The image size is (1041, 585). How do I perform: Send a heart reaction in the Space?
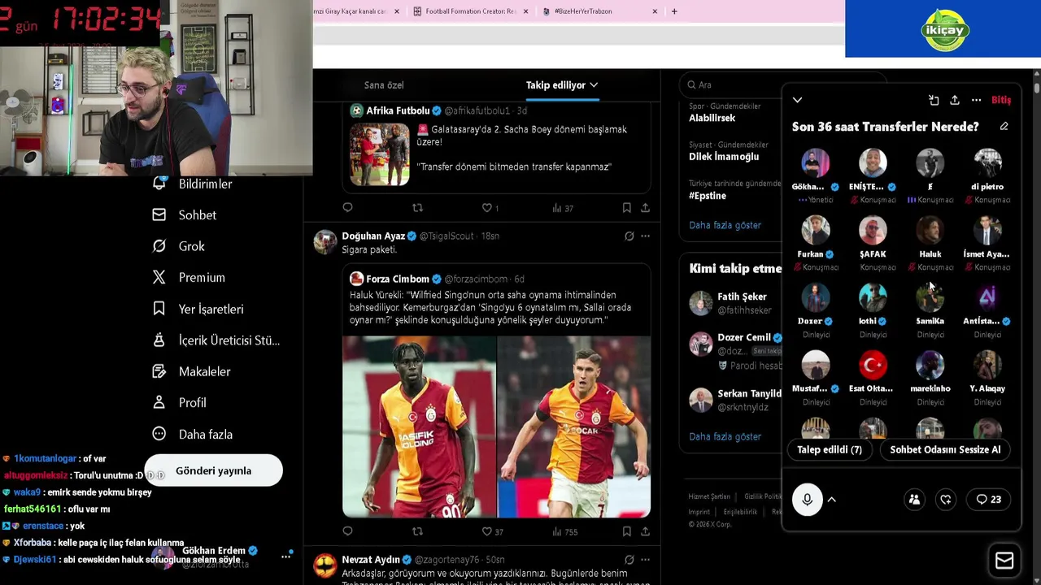[946, 500]
